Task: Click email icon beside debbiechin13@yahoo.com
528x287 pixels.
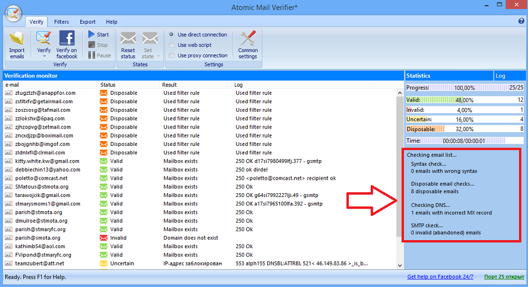Action: pyautogui.click(x=9, y=170)
